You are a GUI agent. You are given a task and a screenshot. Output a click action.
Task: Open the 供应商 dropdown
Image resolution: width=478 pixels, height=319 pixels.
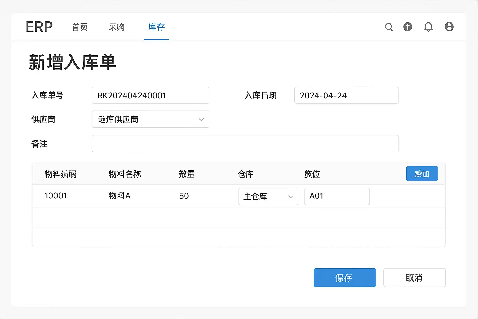[150, 119]
